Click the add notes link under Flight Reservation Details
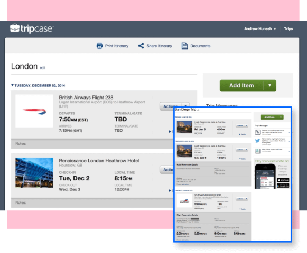The width and height of the screenshot is (307, 253). coord(185,240)
